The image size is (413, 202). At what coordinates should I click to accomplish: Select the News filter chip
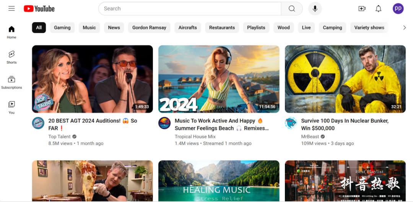click(114, 27)
